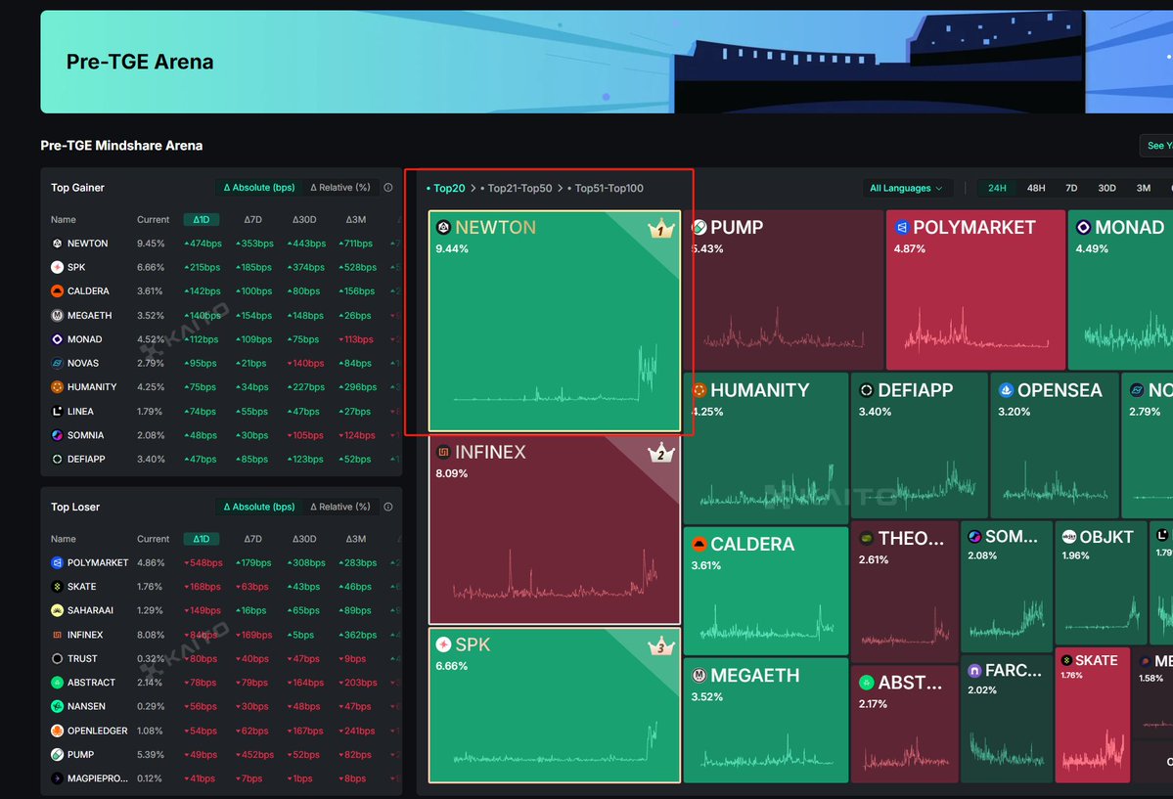Open the MONAD heatmap tile
The image size is (1173, 799).
coord(1120,290)
